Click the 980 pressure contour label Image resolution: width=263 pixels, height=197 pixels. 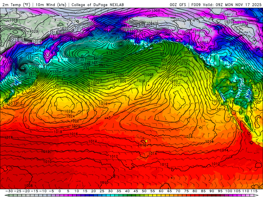coord(97,58)
